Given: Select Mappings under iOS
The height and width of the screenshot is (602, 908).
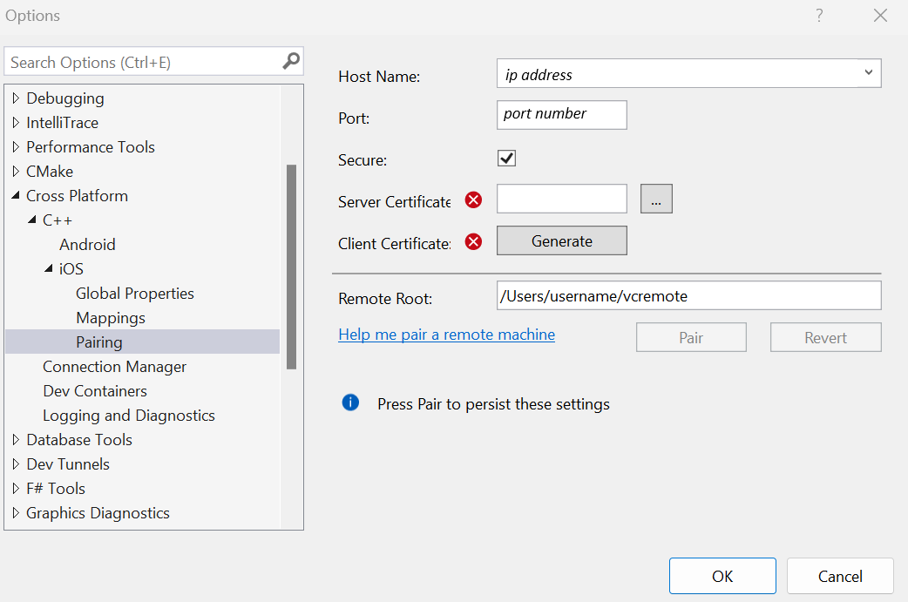Looking at the screenshot, I should (x=110, y=317).
